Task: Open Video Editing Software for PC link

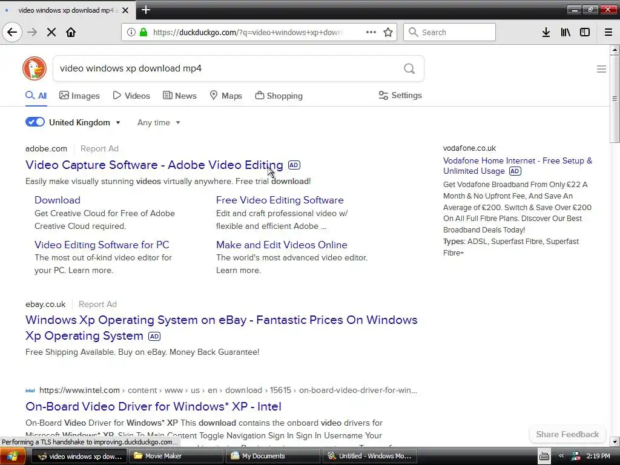Action: [102, 245]
